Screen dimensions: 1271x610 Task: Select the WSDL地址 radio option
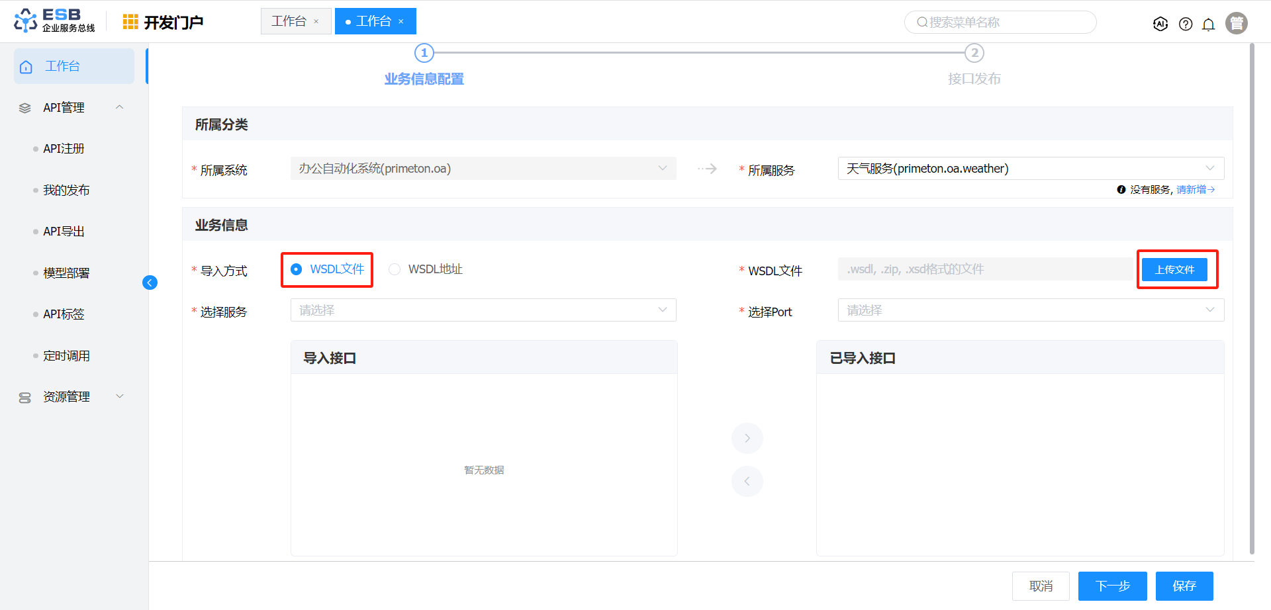[395, 269]
